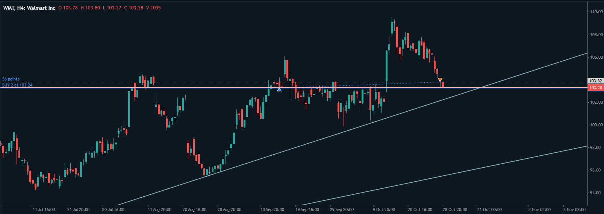Image resolution: width=604 pixels, height=214 pixels.
Task: Click the 11 Jul 16:00 time label
Action: coord(44,209)
